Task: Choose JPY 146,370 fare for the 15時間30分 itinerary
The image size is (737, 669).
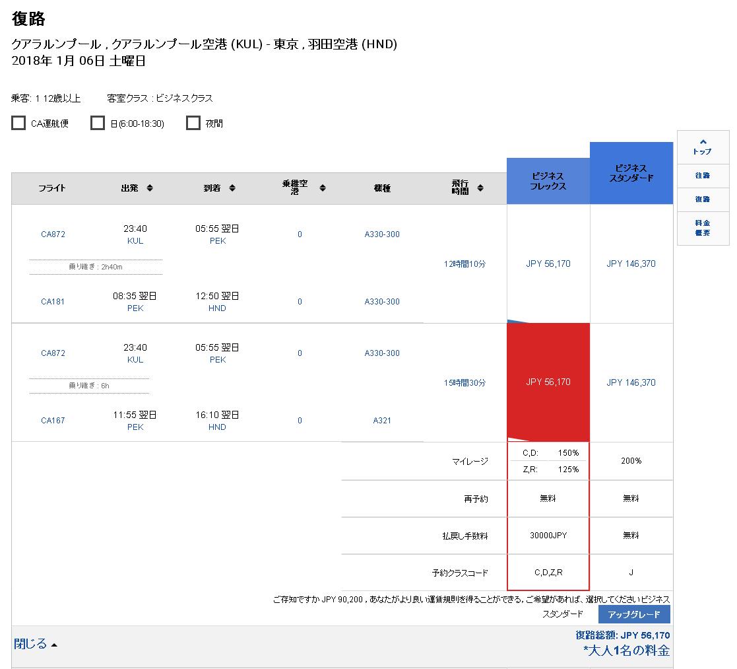Action: pyautogui.click(x=631, y=382)
